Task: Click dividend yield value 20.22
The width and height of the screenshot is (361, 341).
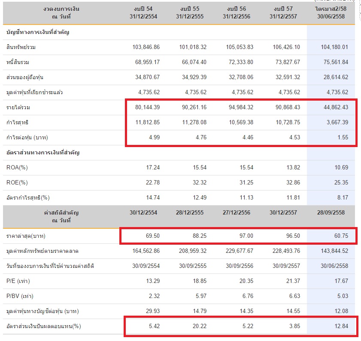Action: point(200,326)
